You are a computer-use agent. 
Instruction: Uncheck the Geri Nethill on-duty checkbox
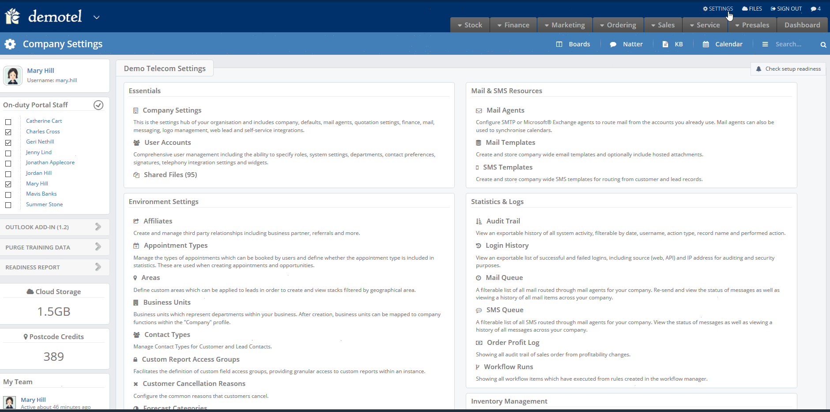coord(8,143)
